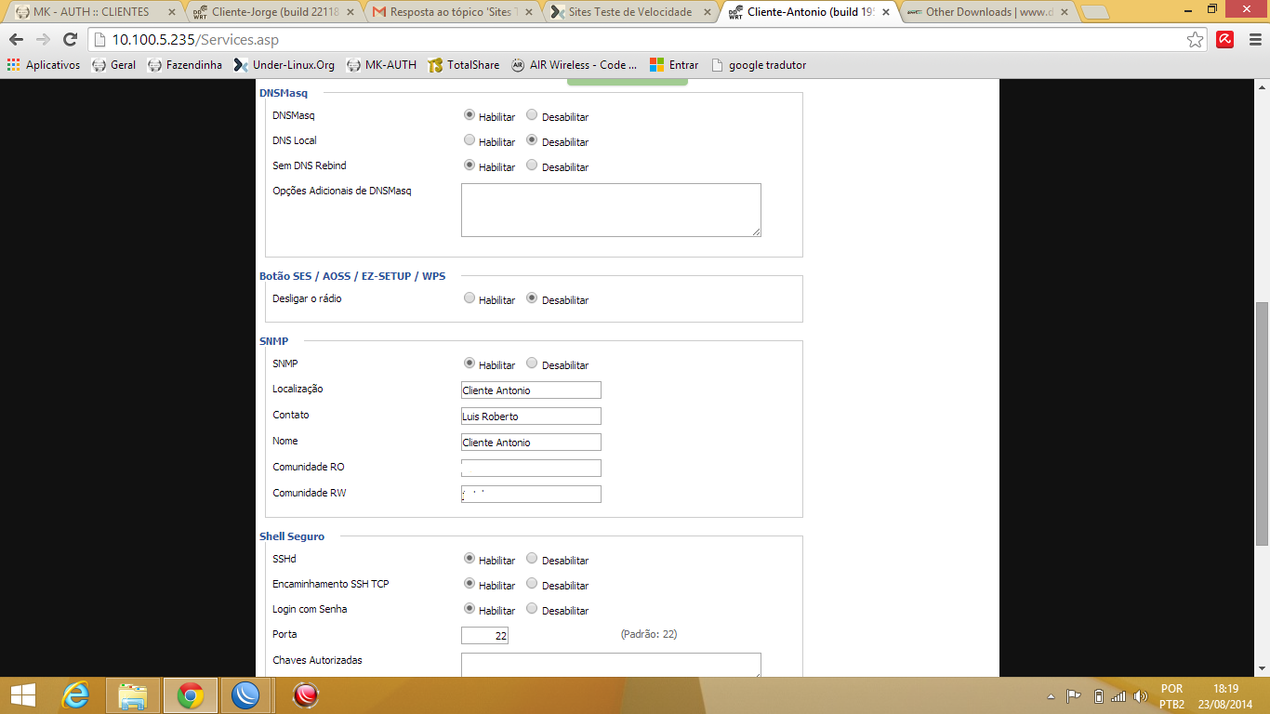
Task: Select Habilitar for SNMP
Action: pyautogui.click(x=470, y=364)
